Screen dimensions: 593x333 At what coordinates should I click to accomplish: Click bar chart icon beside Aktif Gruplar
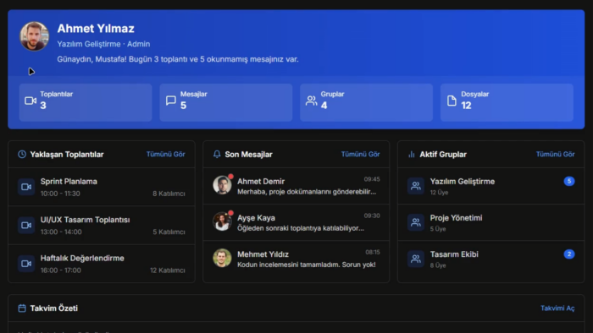412,154
